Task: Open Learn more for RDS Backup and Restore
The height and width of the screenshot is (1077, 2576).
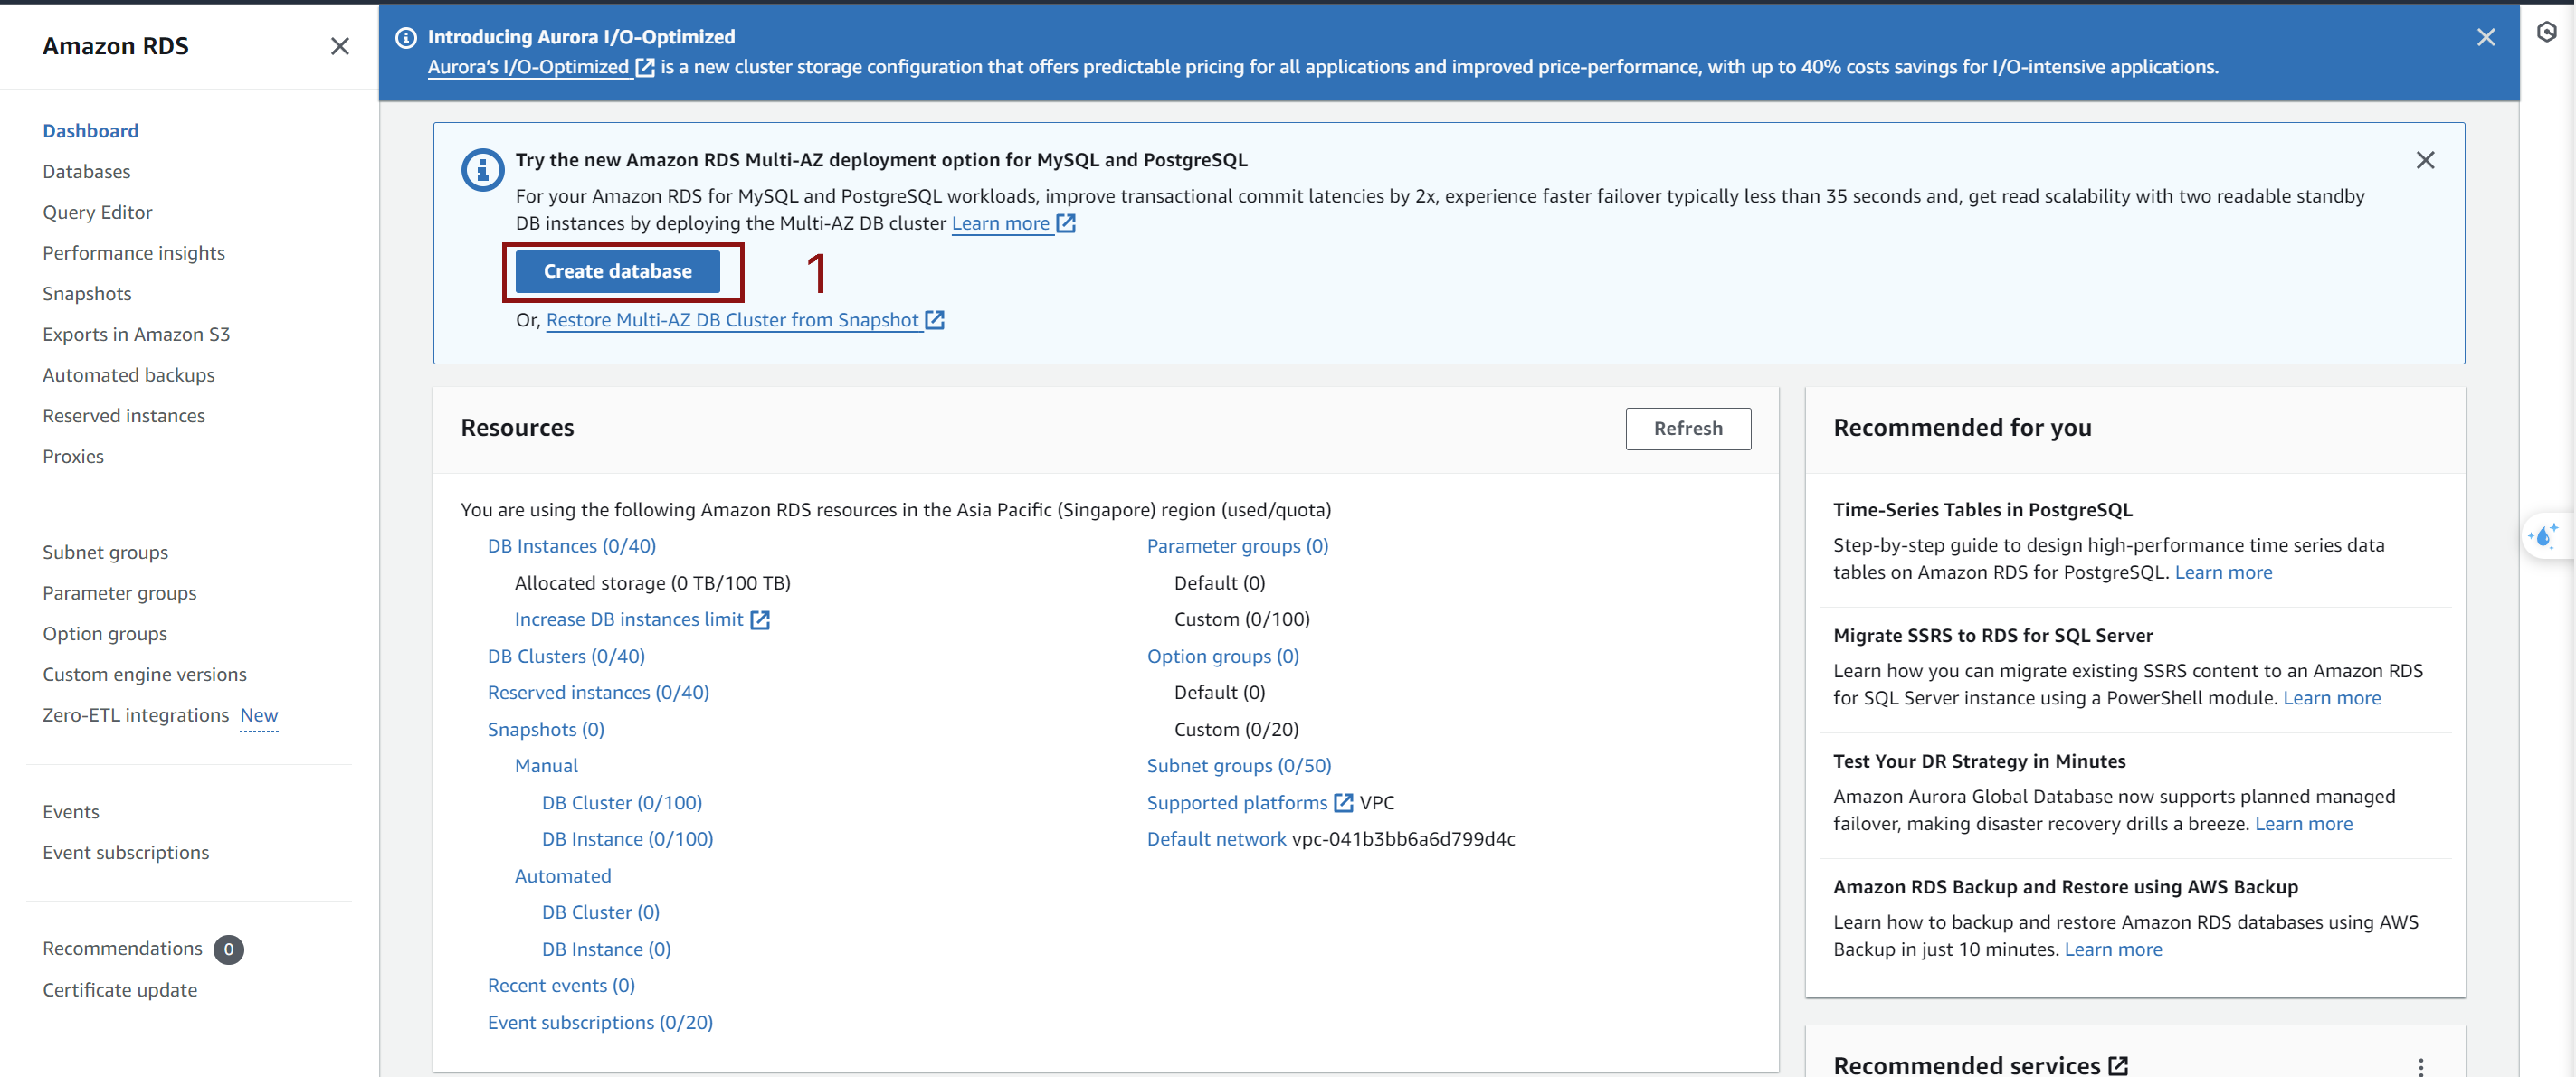Action: (2113, 949)
